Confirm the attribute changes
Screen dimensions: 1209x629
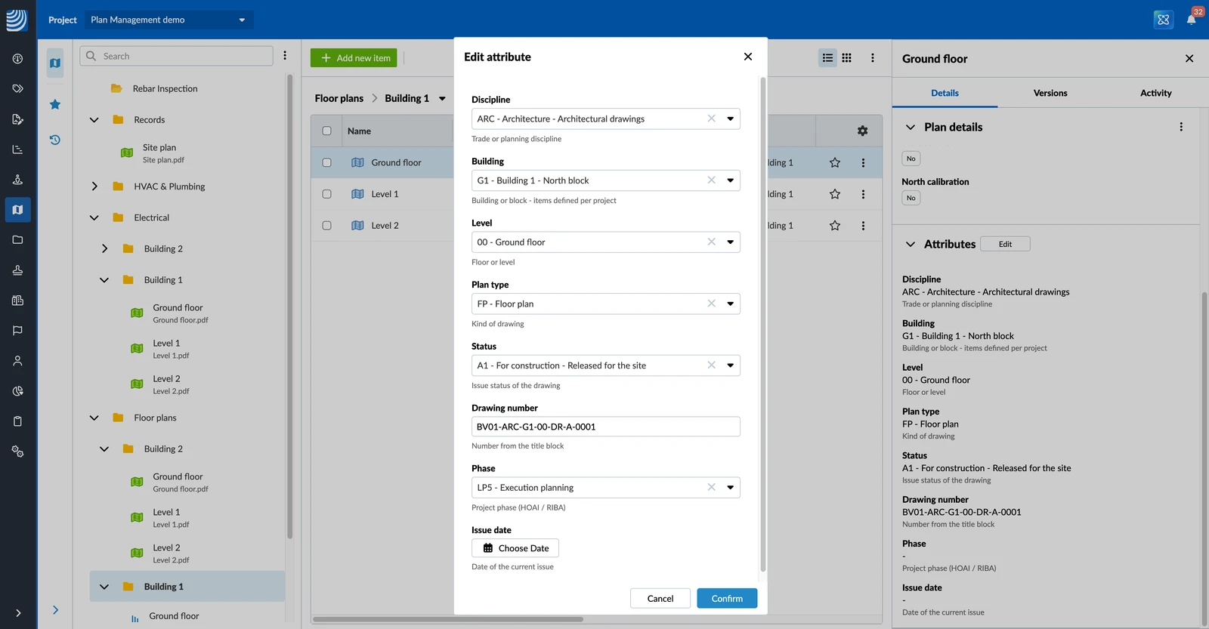point(727,599)
